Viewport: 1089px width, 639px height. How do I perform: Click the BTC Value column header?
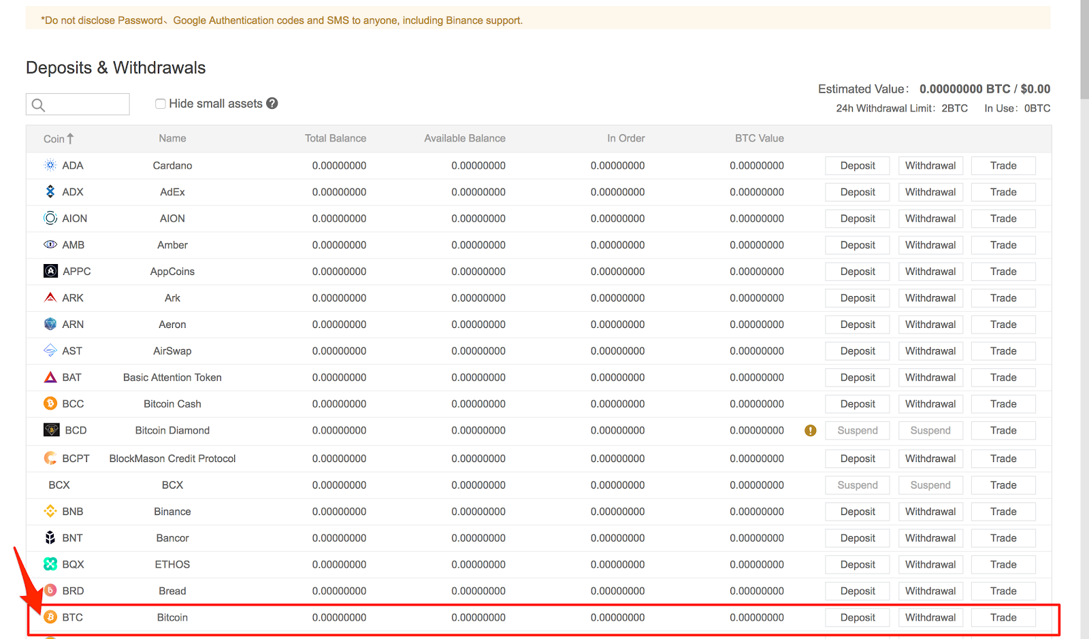click(760, 139)
